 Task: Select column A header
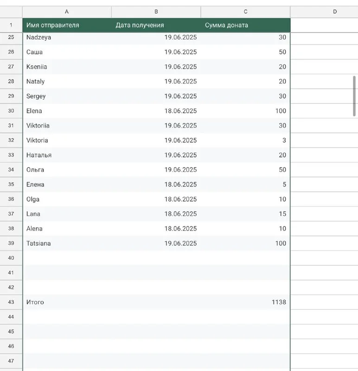click(x=67, y=12)
